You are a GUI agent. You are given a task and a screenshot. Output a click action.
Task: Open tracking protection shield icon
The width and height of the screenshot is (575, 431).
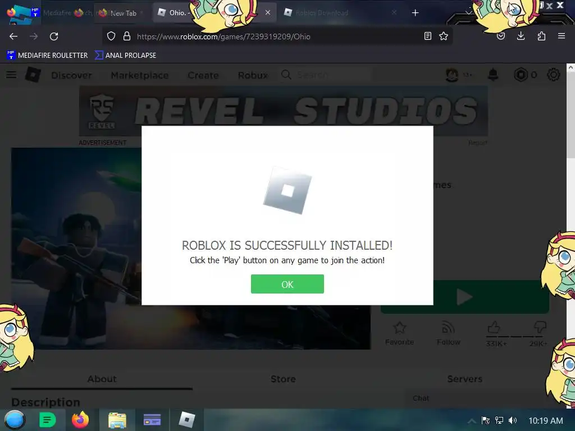111,36
